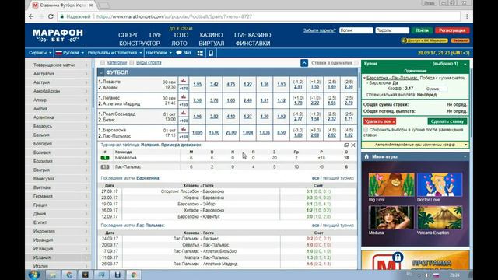Click the Регистрация button
Screen dimensions: 498x280
pyautogui.click(x=452, y=30)
